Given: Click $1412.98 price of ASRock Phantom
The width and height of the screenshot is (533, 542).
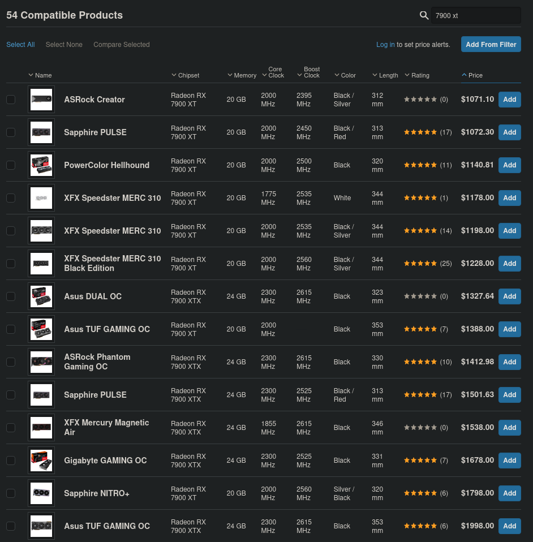Looking at the screenshot, I should coord(478,362).
